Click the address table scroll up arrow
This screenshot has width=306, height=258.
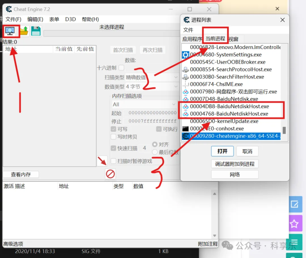point(215,193)
